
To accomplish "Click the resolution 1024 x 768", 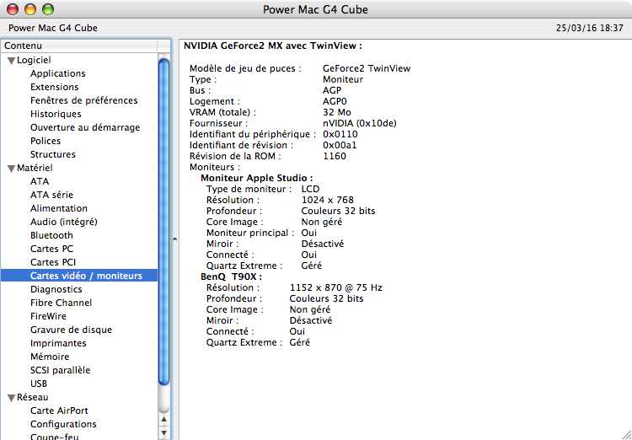I will 327,200.
